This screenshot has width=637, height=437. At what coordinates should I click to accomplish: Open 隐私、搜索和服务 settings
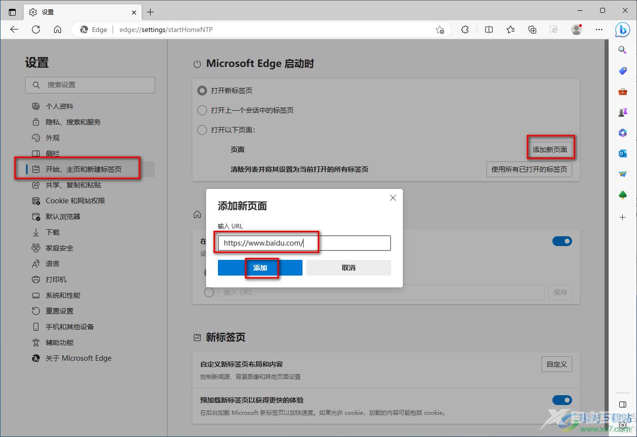point(73,122)
